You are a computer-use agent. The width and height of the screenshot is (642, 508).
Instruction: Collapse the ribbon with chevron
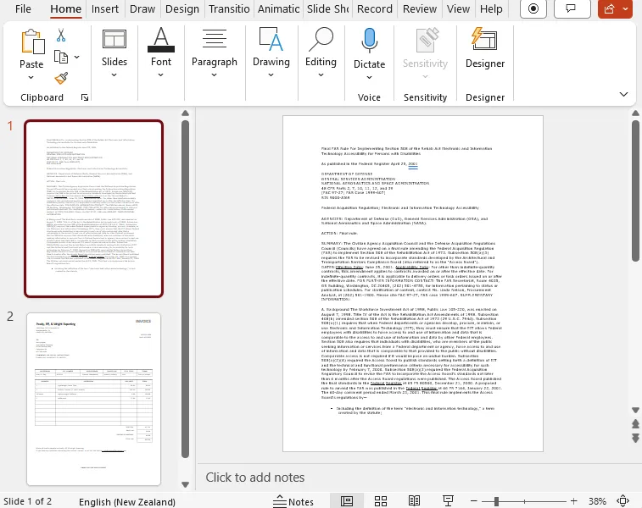(623, 95)
